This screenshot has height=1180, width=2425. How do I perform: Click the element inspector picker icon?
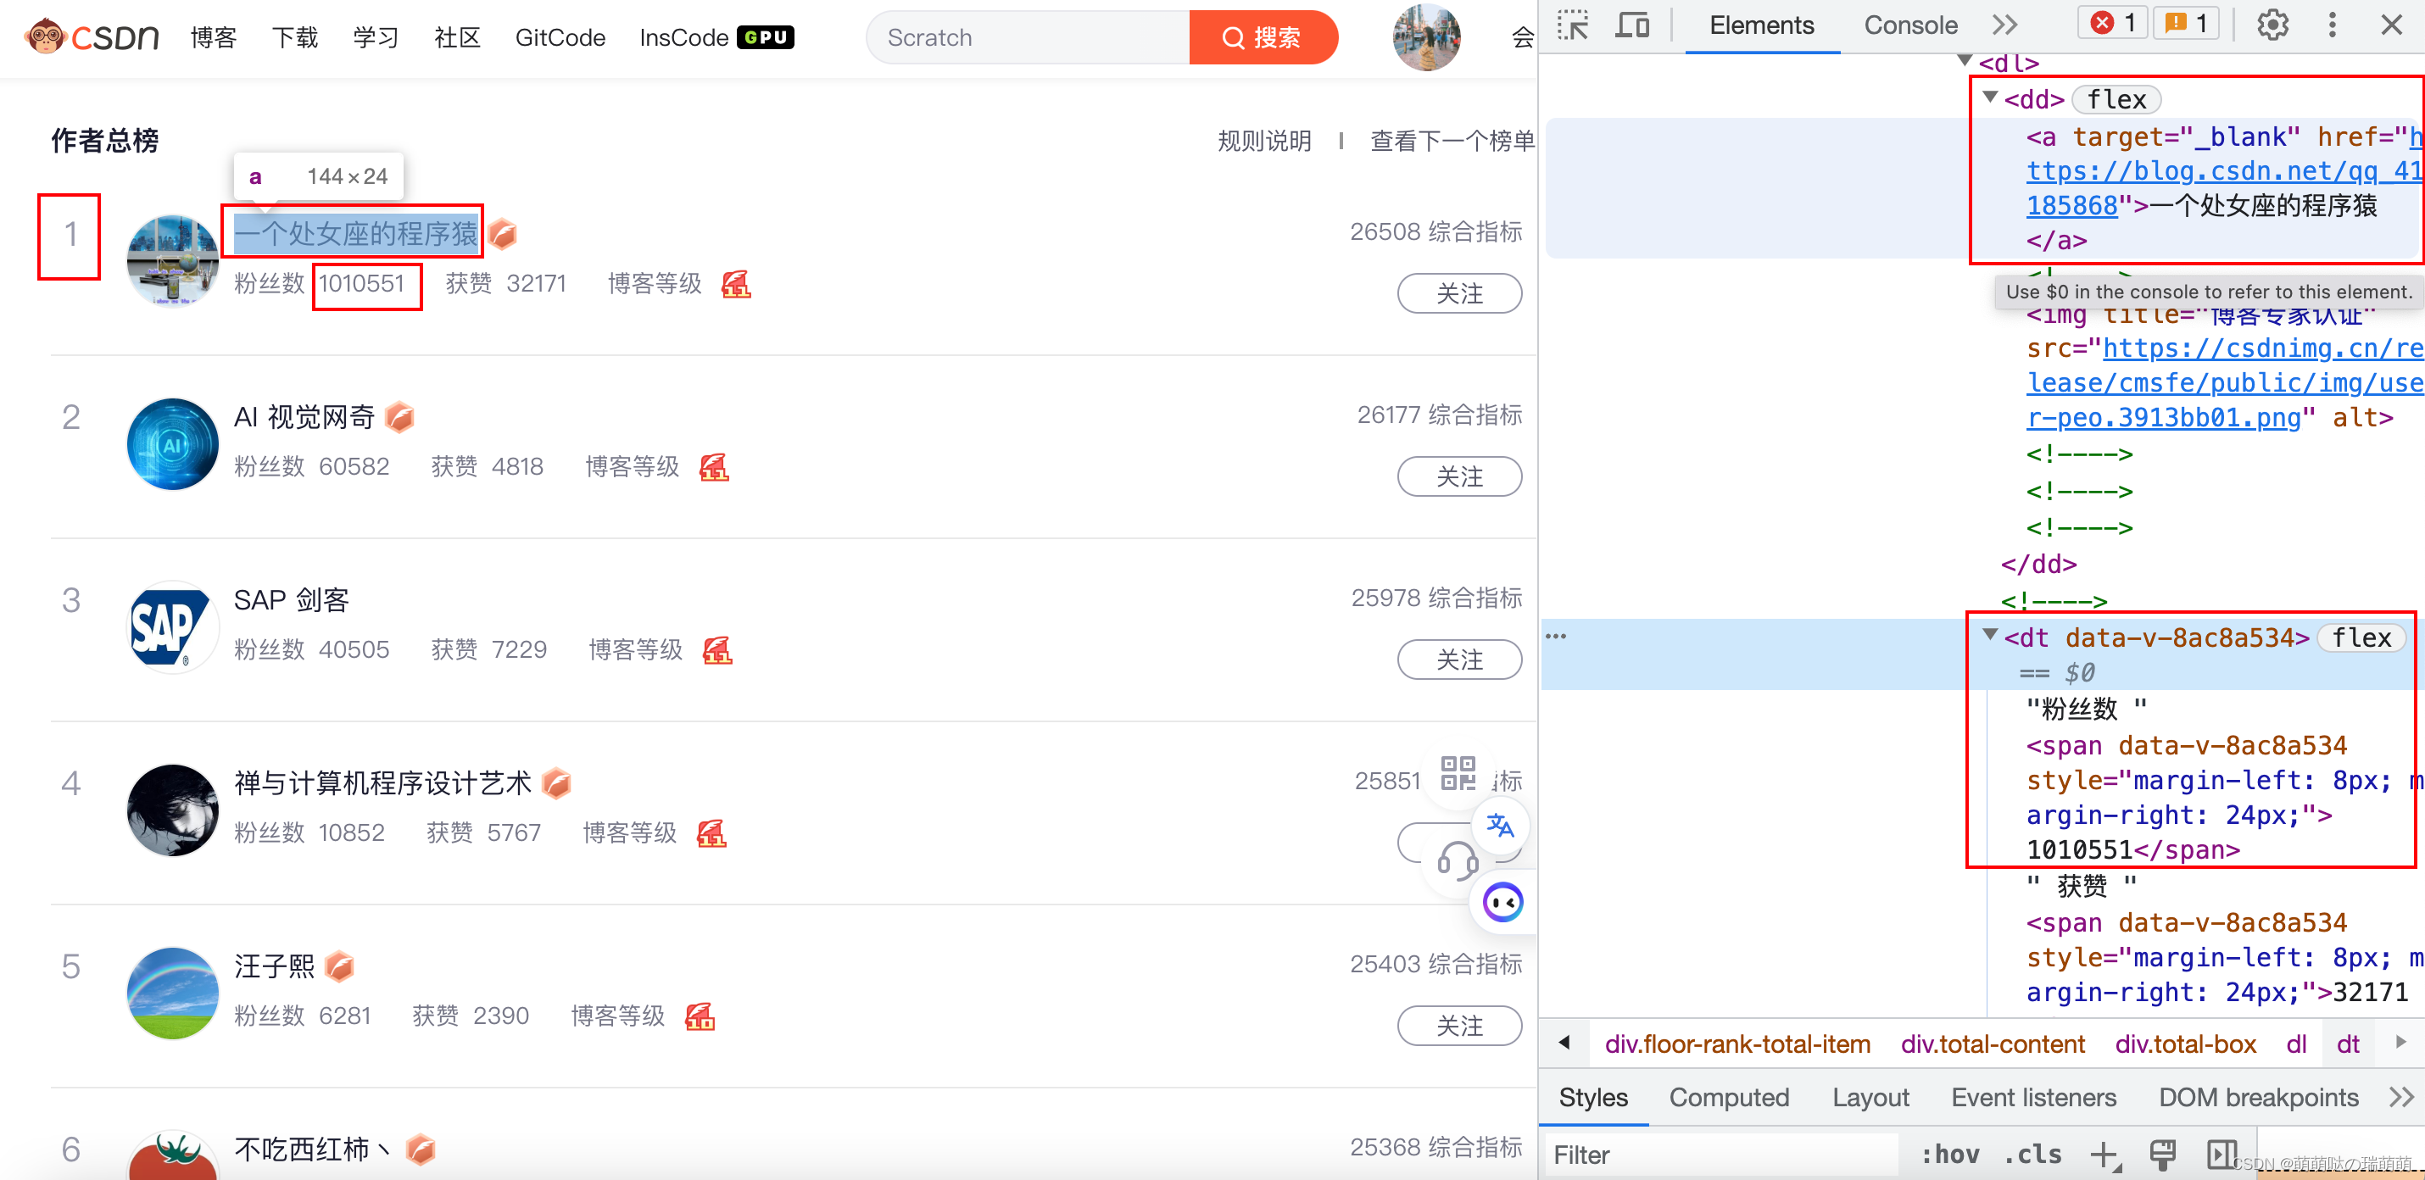pos(1573,25)
